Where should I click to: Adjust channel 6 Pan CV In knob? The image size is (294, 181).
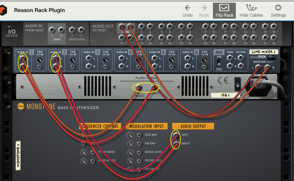click(x=204, y=60)
